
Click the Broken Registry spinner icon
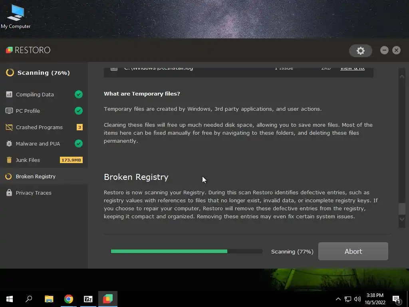pos(8,176)
